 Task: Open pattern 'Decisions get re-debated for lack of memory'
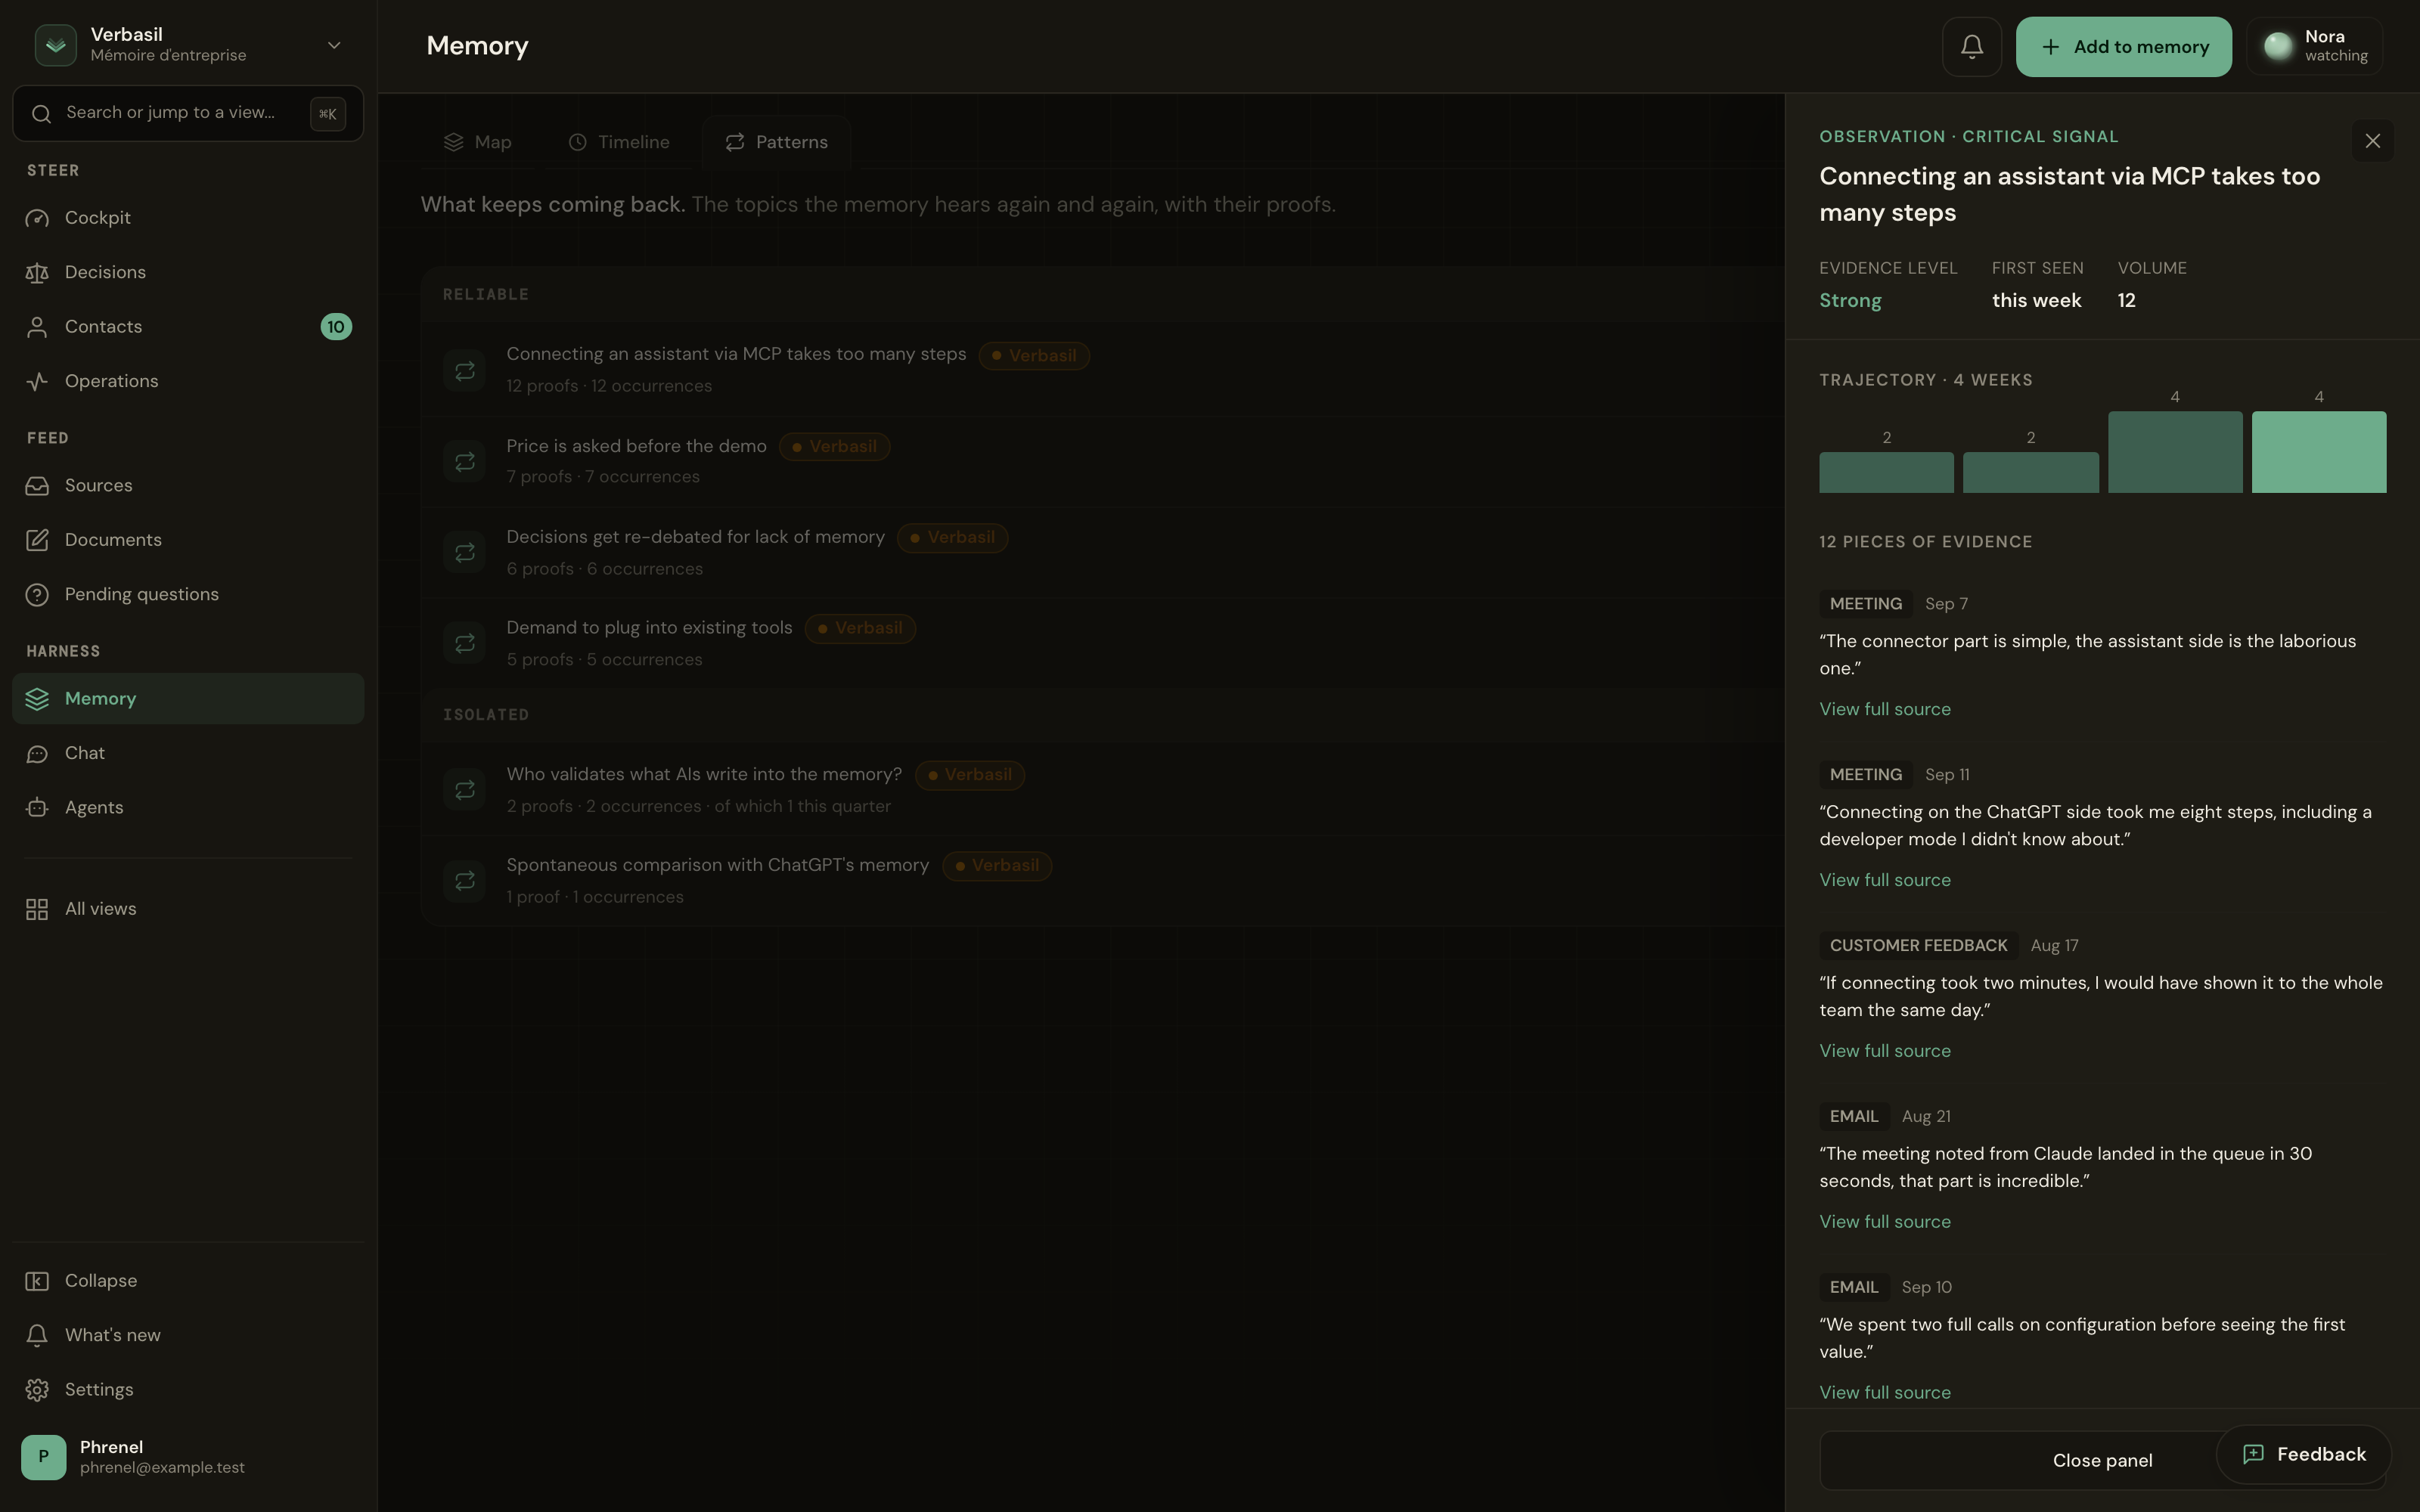pos(1102,552)
